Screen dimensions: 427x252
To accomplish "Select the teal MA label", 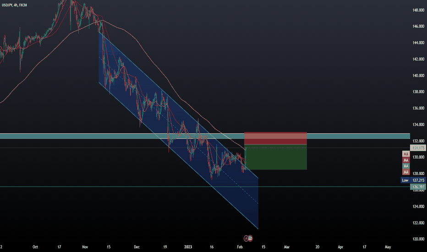I will (x=406, y=166).
